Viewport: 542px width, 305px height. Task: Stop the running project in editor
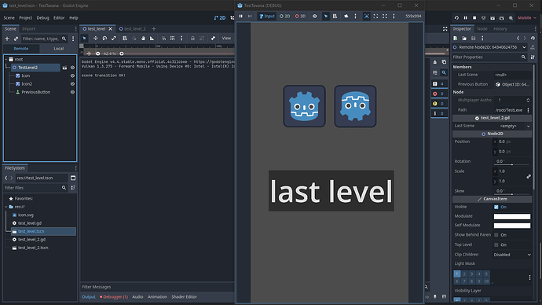pyautogui.click(x=474, y=17)
